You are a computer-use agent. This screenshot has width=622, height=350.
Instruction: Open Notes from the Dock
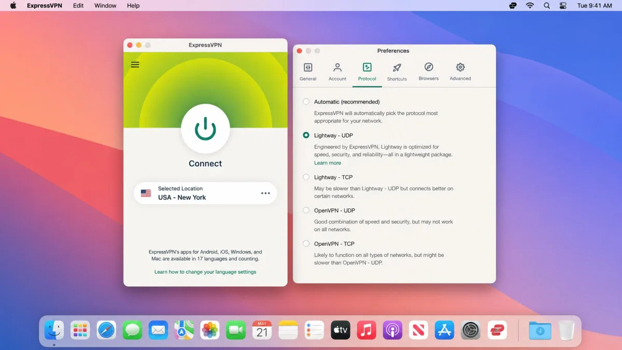click(x=288, y=330)
